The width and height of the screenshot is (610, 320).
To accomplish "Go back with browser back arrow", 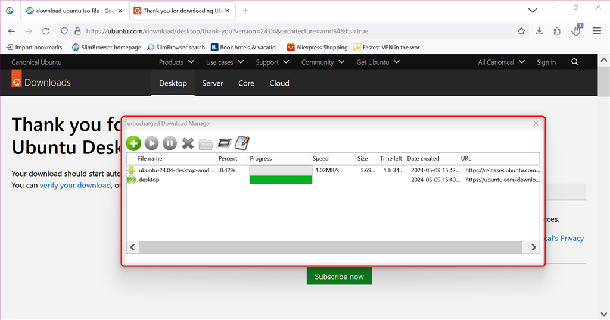I will coord(12,31).
